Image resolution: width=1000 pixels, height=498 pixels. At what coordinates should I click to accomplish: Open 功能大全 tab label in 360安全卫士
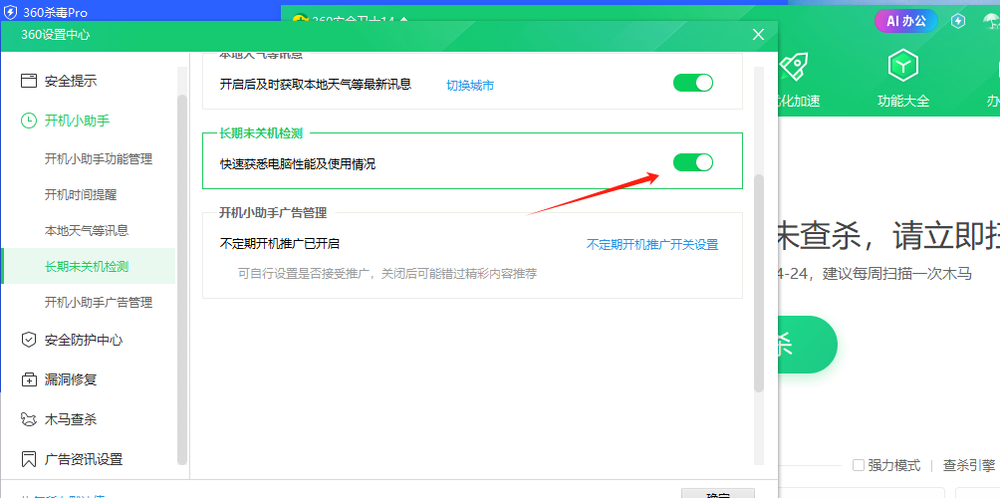point(903,101)
